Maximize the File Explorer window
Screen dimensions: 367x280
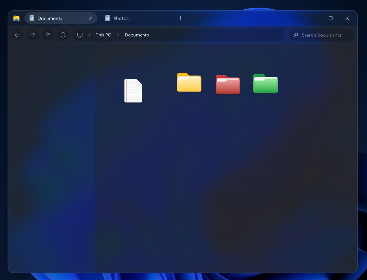(331, 18)
